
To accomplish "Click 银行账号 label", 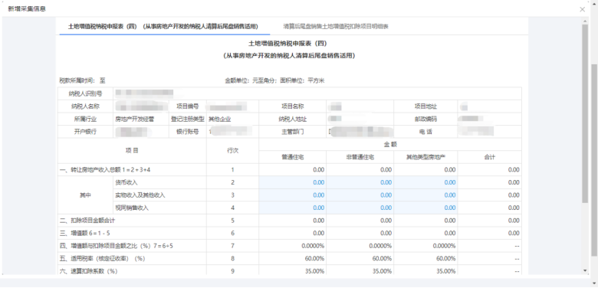I will pos(187,132).
